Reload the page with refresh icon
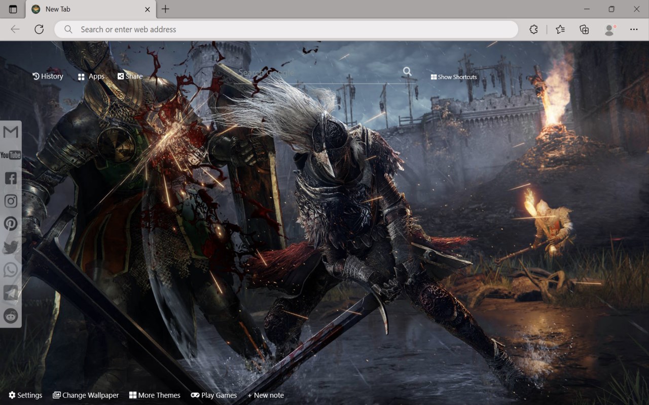The image size is (649, 405). pos(39,29)
